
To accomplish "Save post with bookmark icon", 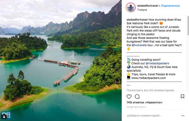I will tap(182, 96).
